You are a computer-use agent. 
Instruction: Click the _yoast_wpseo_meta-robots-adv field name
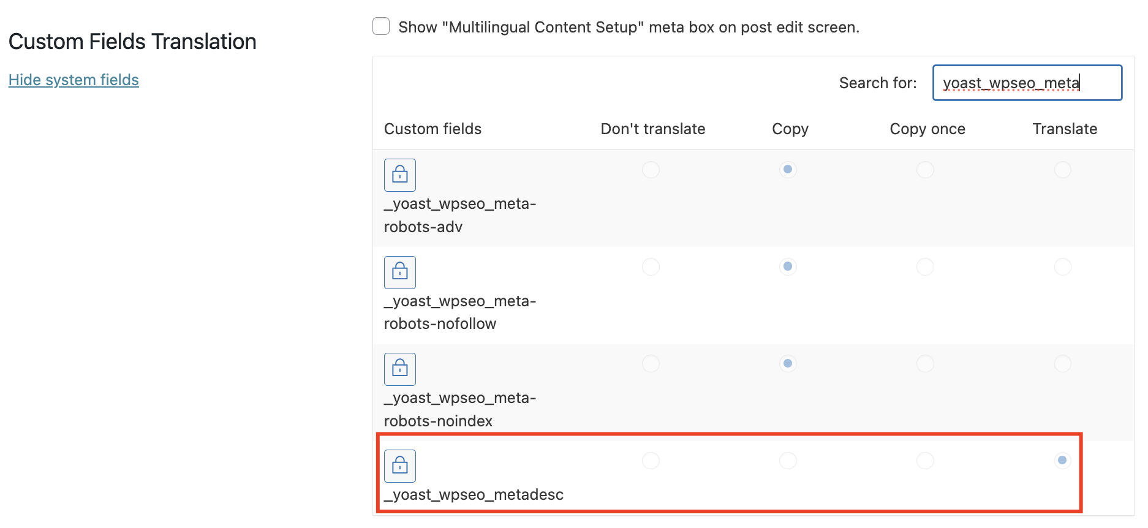click(460, 215)
